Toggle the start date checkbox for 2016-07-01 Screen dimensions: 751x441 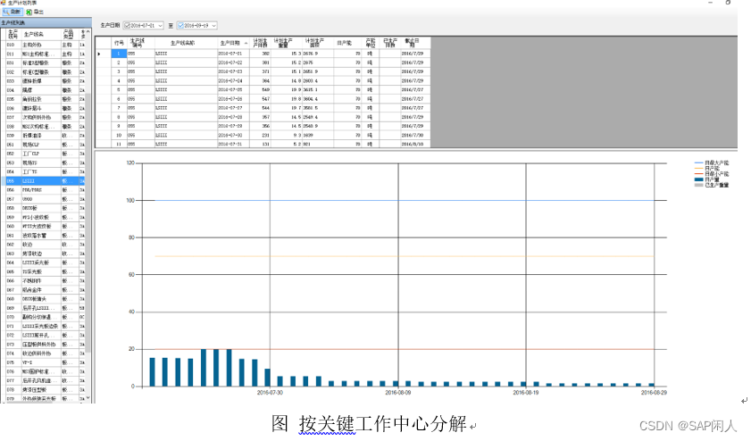pos(127,25)
